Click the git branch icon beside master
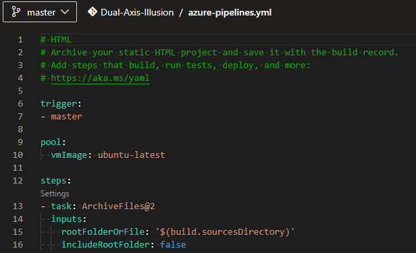416x253 pixels. coord(16,12)
